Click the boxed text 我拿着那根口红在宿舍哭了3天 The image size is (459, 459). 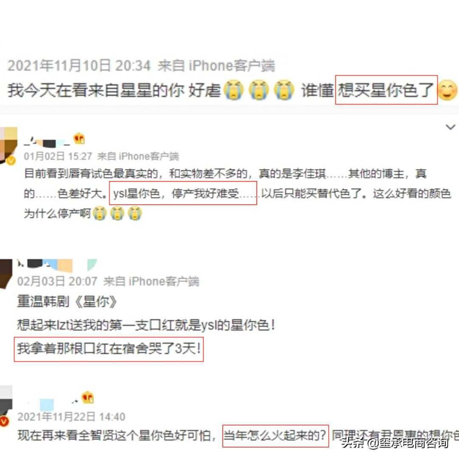109,349
